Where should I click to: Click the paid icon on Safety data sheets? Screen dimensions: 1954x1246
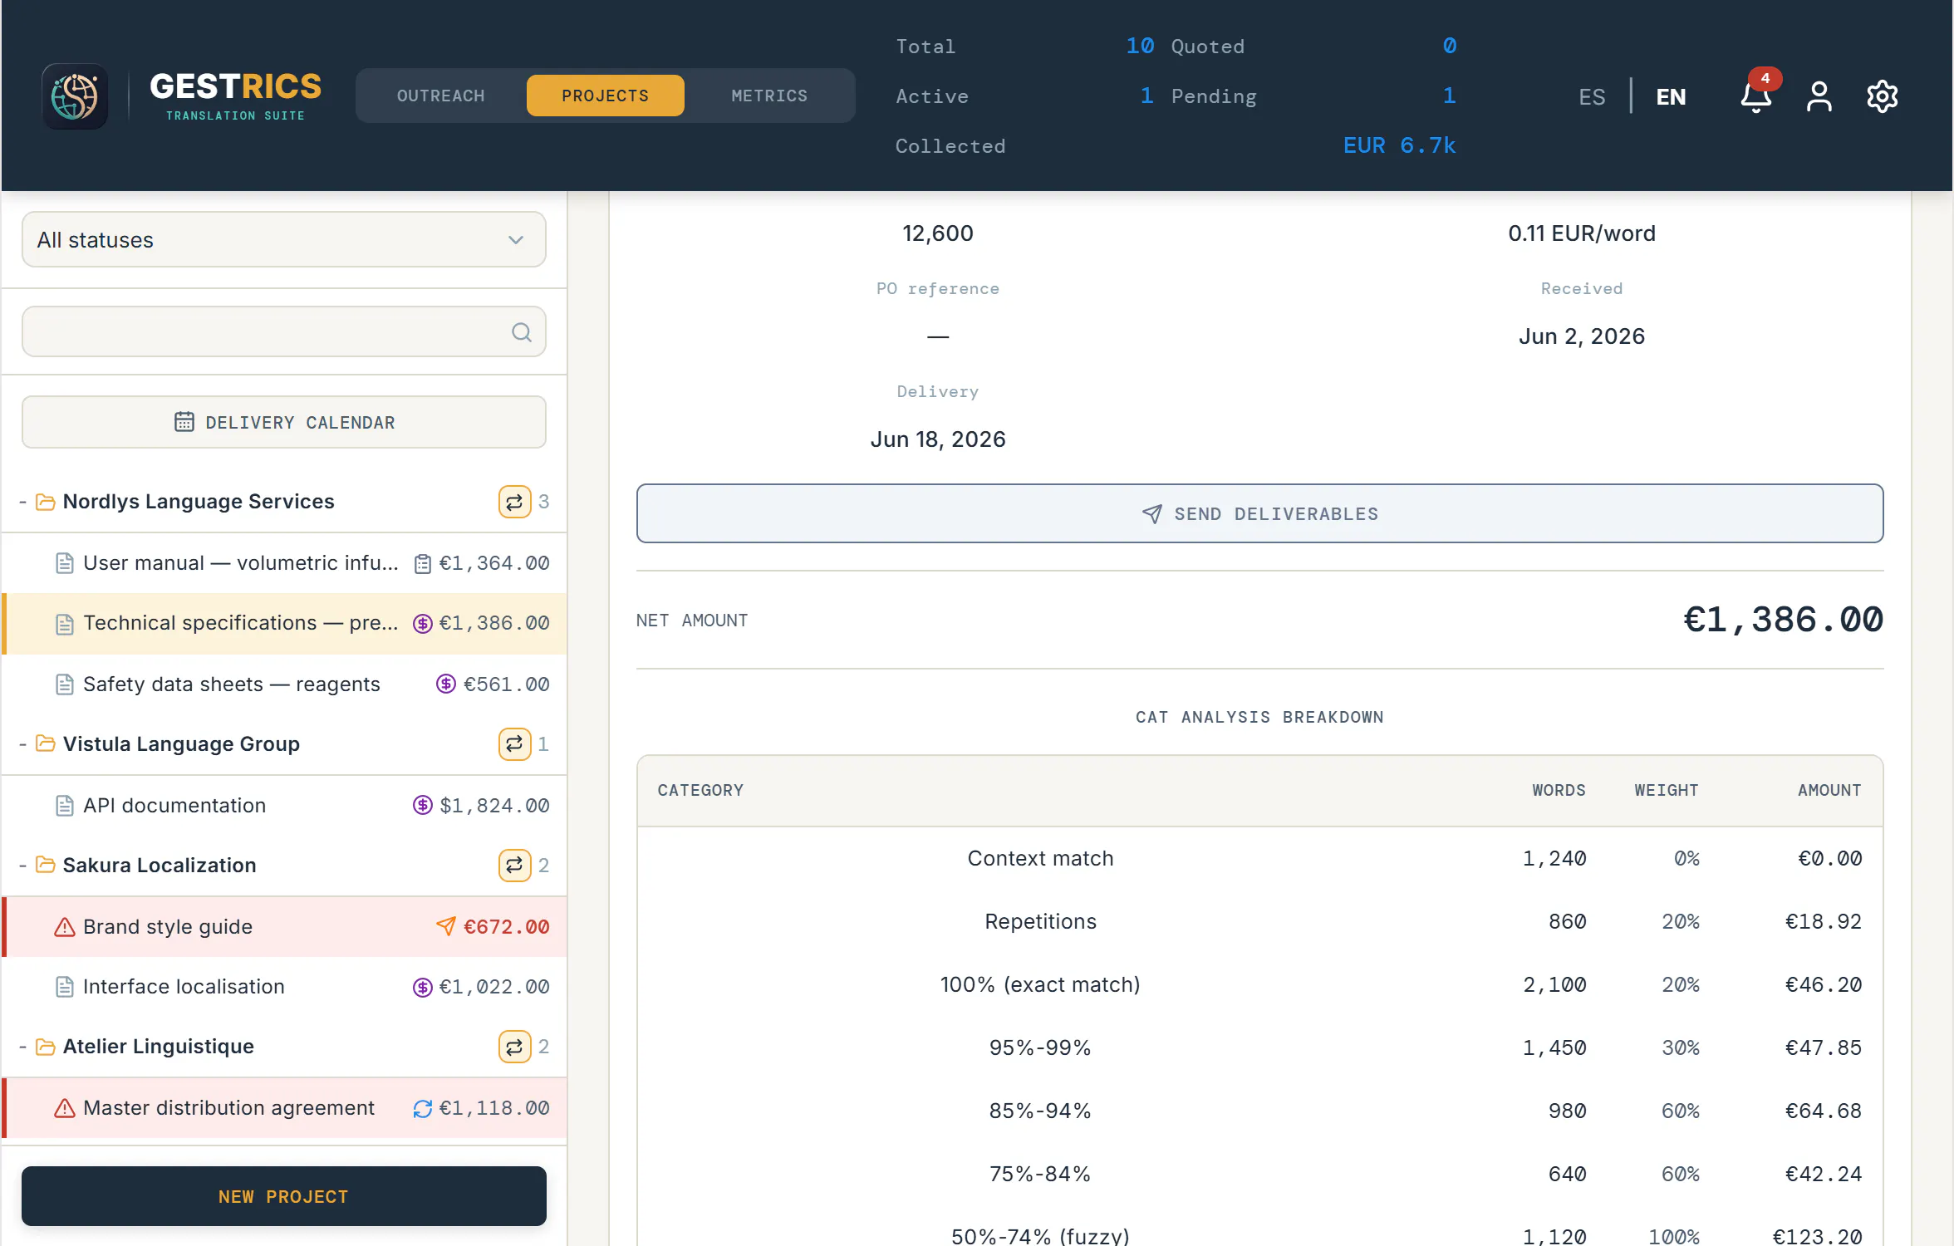click(445, 684)
